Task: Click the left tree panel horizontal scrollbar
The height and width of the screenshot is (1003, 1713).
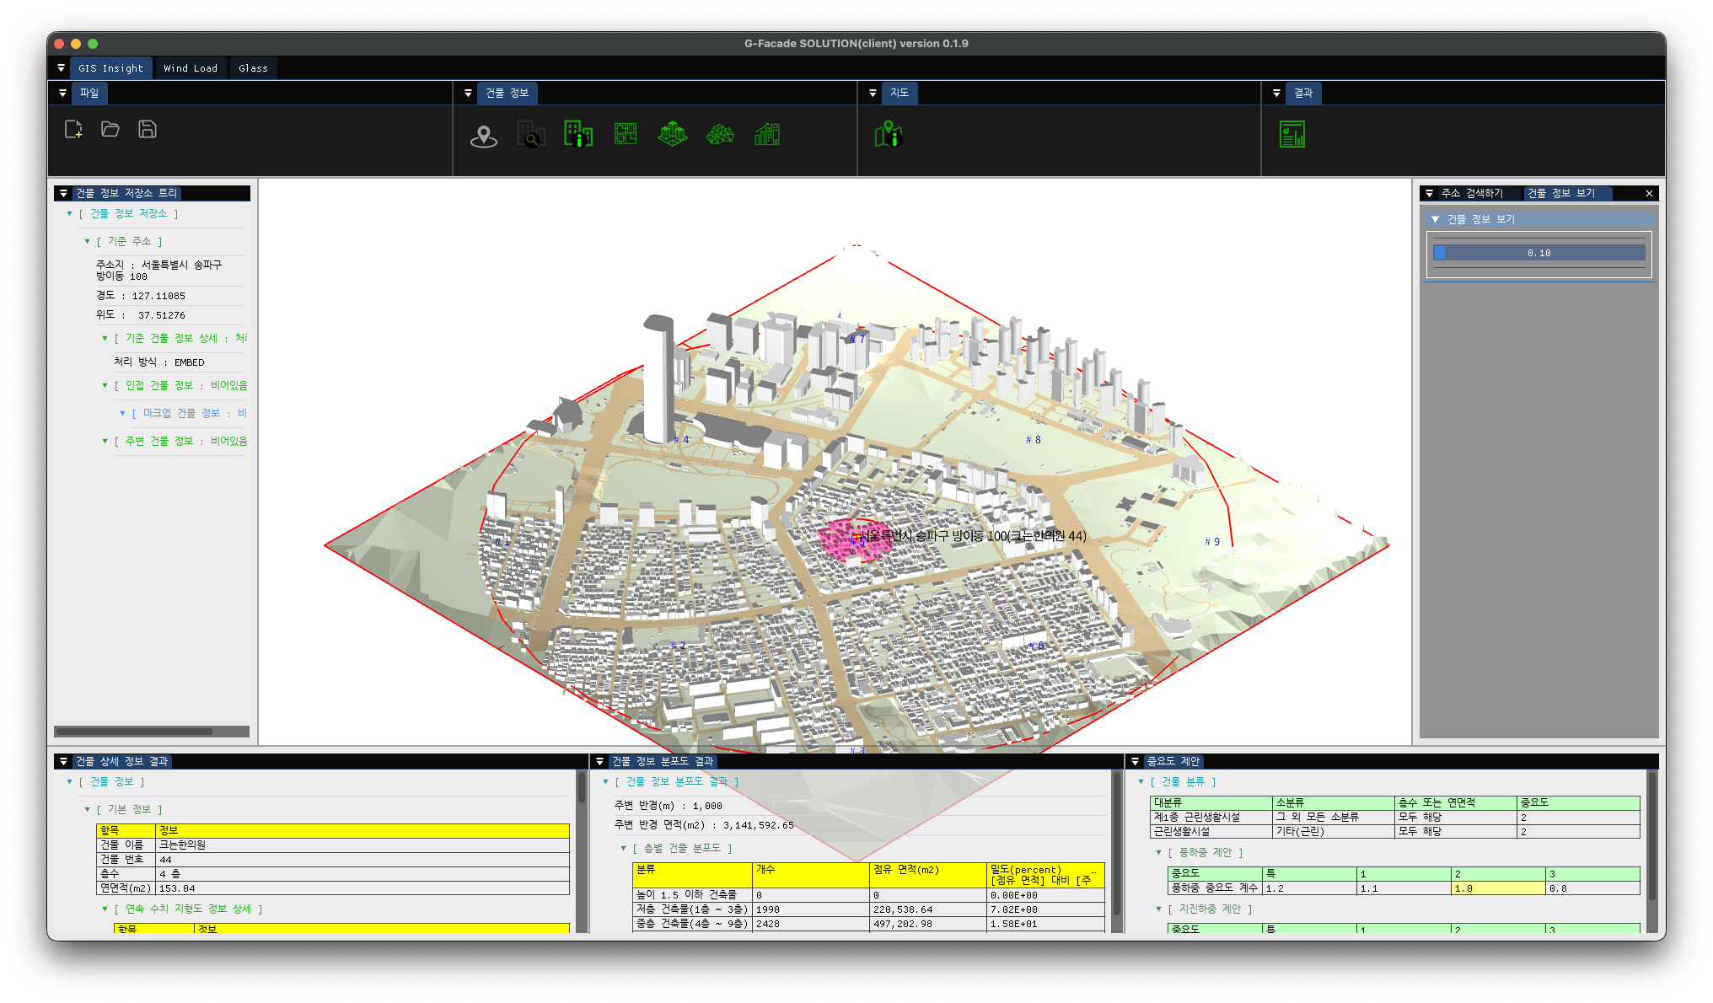Action: pos(135,732)
